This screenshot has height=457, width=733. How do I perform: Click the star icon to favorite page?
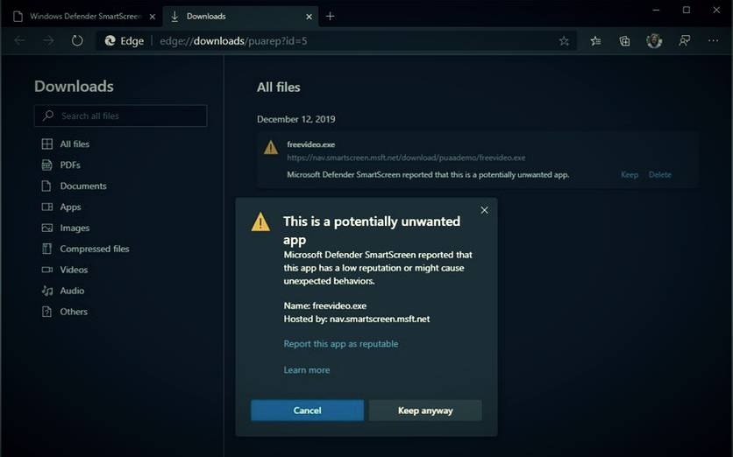564,40
